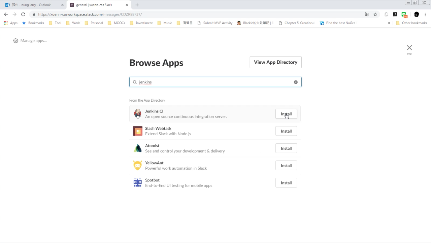Open the Investiment bookmarks folder
Screen dimensions: 431x243
pyautogui.click(x=141, y=23)
